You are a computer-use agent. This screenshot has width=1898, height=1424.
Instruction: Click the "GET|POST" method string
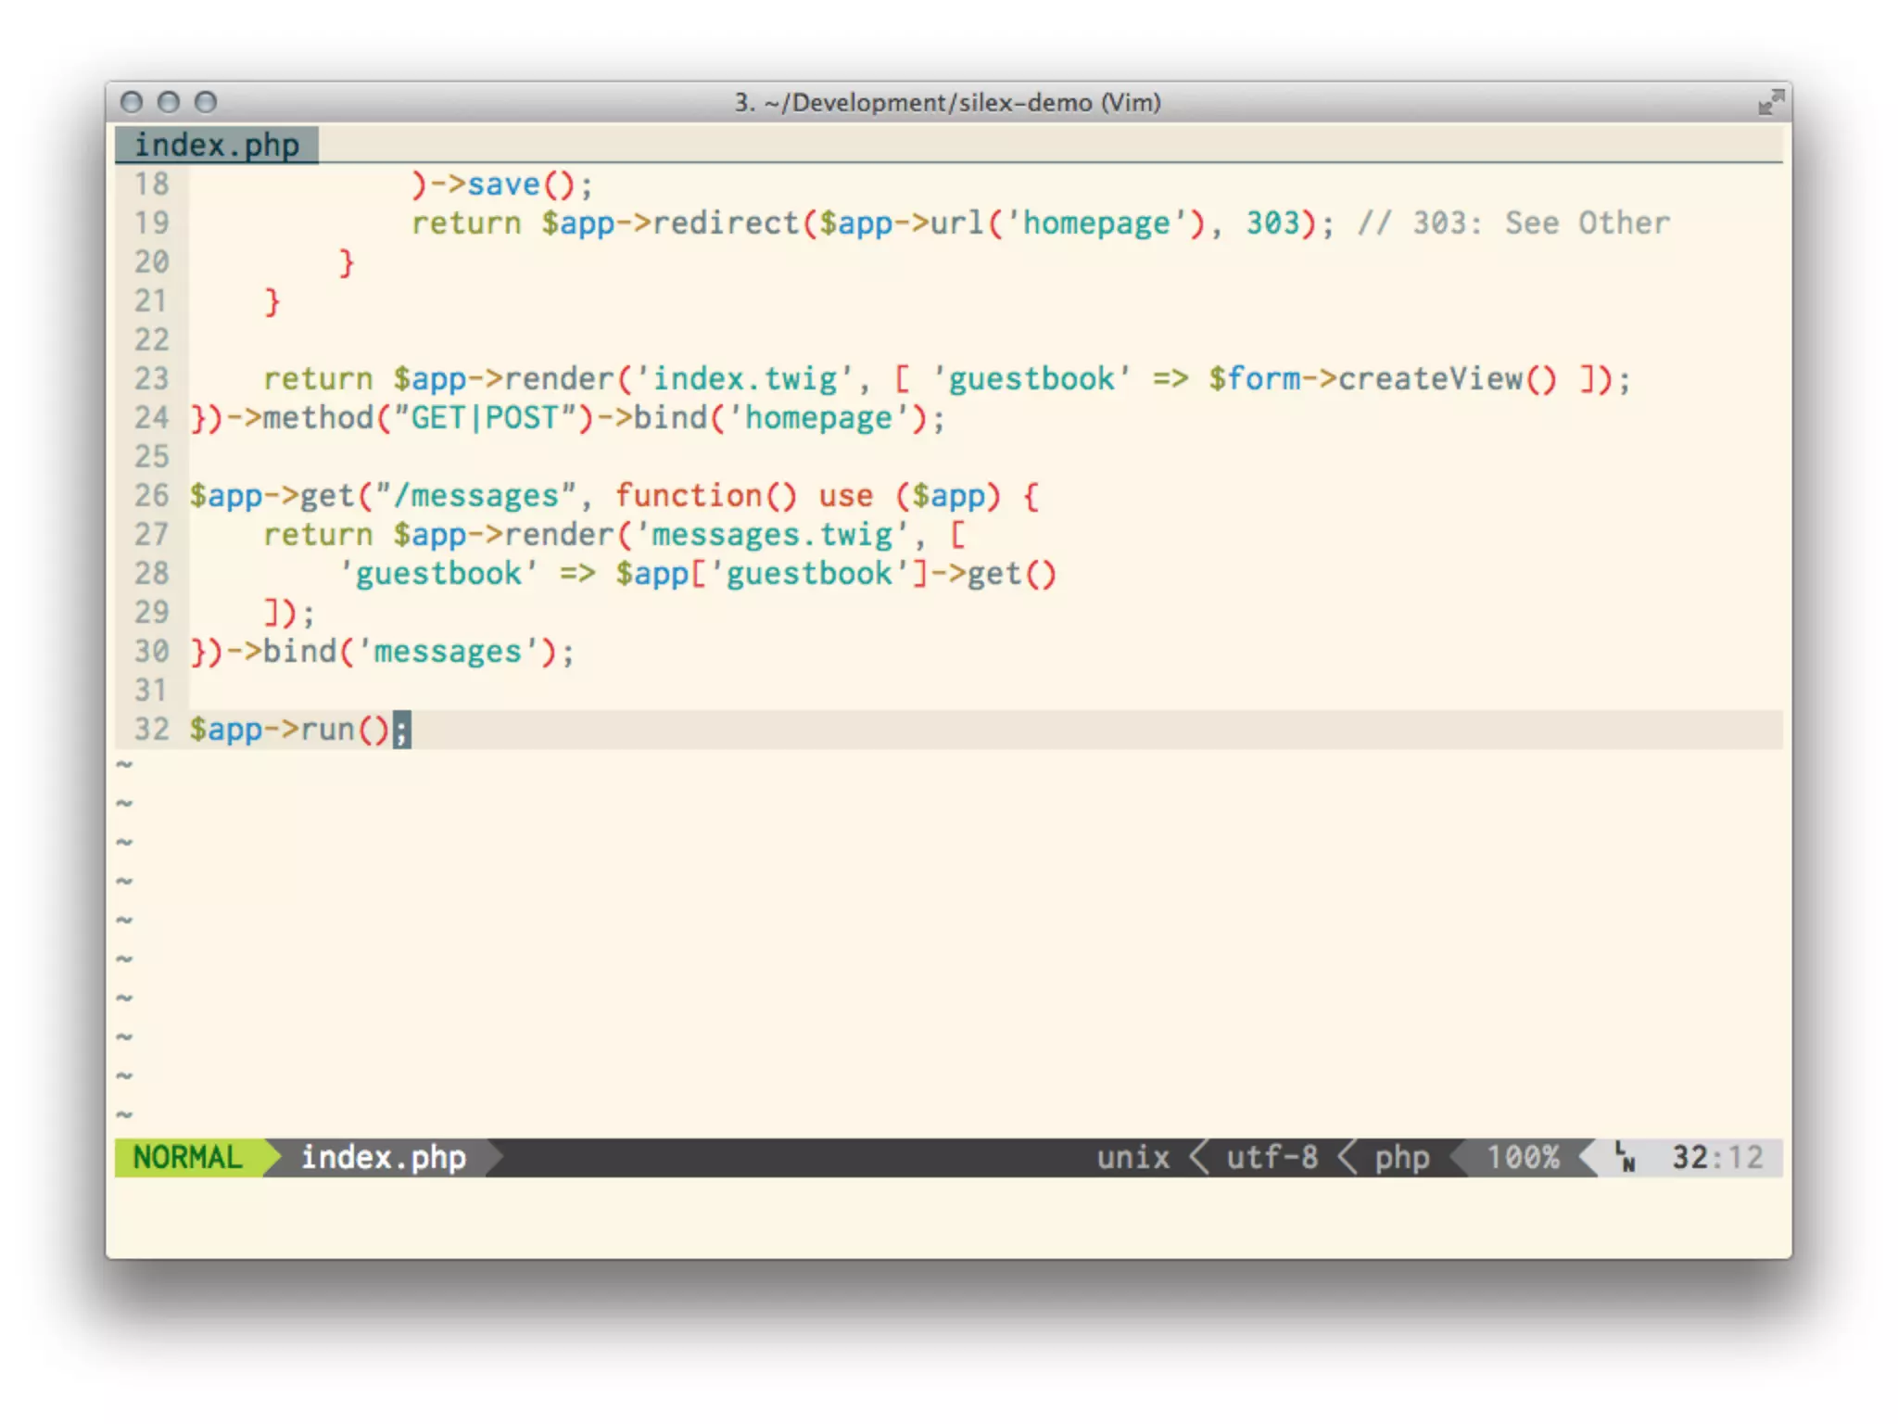pyautogui.click(x=485, y=418)
